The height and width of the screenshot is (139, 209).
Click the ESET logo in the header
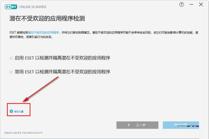[11, 7]
